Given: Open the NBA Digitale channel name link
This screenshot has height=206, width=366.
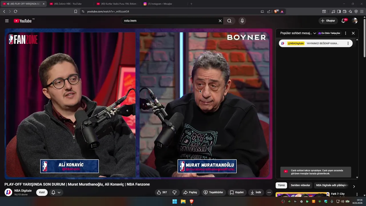Looking at the screenshot, I should pyautogui.click(x=23, y=191).
